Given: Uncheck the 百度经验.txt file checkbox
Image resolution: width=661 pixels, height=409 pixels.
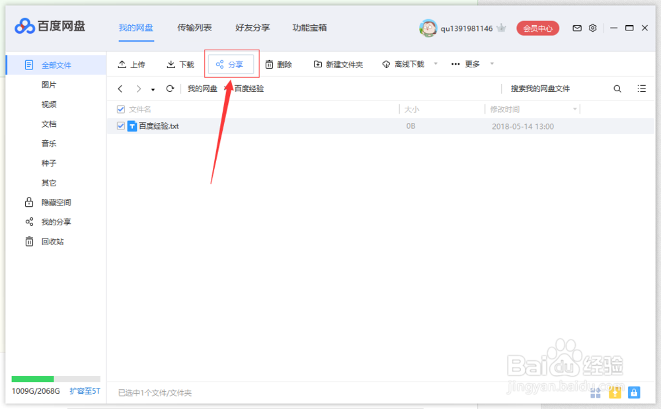Looking at the screenshot, I should 120,126.
